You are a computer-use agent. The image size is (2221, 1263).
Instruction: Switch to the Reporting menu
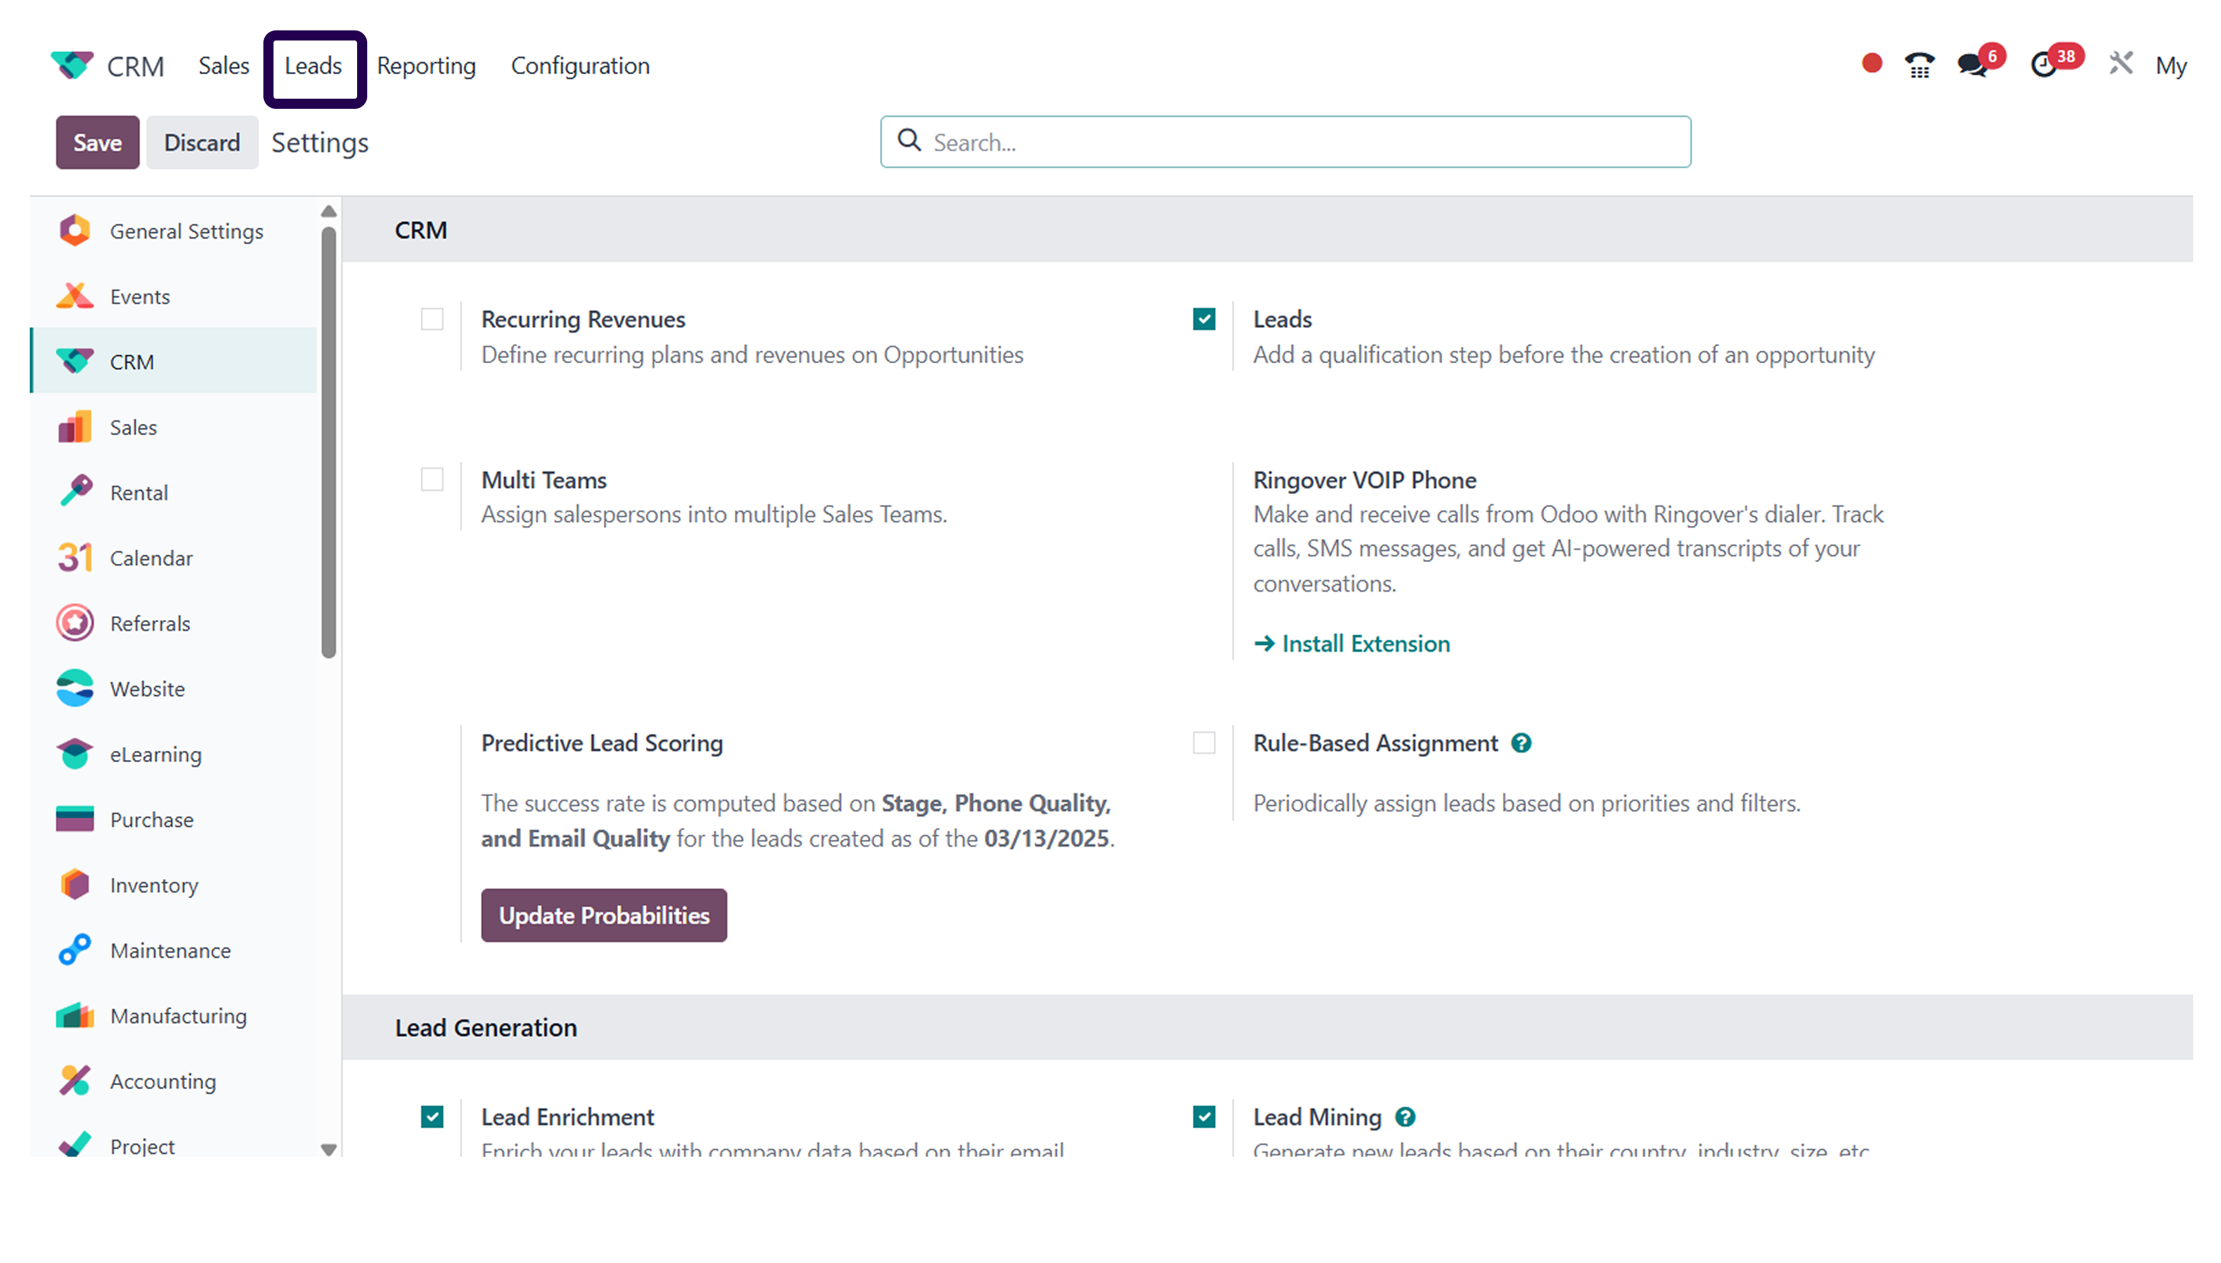(x=425, y=65)
